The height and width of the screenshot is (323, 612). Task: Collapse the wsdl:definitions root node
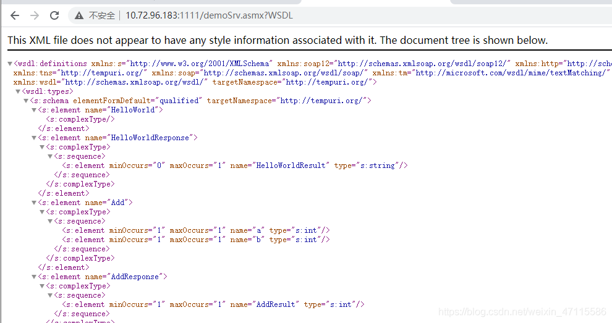[10, 64]
